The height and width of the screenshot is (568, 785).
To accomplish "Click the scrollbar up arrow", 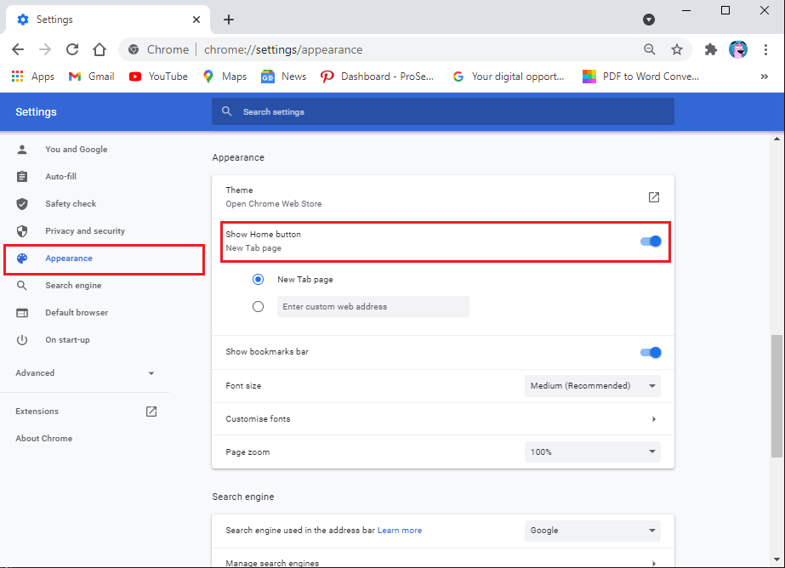I will [776, 139].
